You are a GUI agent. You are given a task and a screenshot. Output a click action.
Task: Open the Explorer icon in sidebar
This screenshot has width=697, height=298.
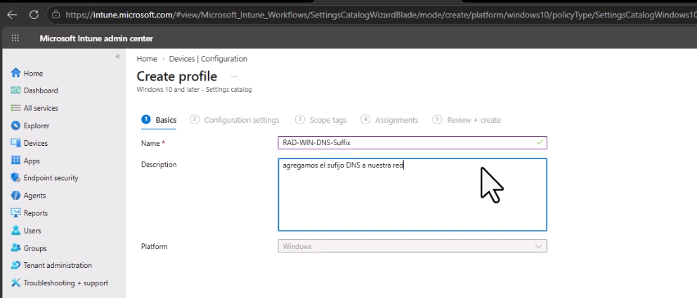coord(16,126)
